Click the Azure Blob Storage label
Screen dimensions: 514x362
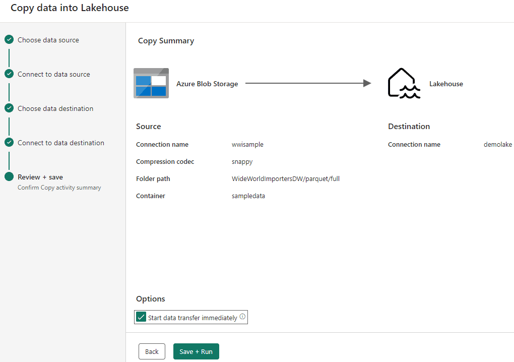point(207,84)
